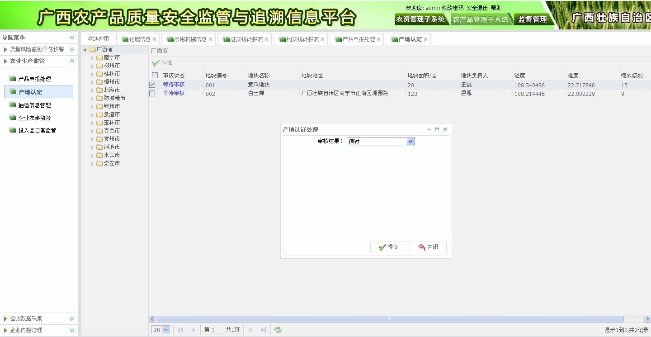651x337 pixels.
Task: Expand the 桂林市 tree node arrow
Action: click(93, 74)
